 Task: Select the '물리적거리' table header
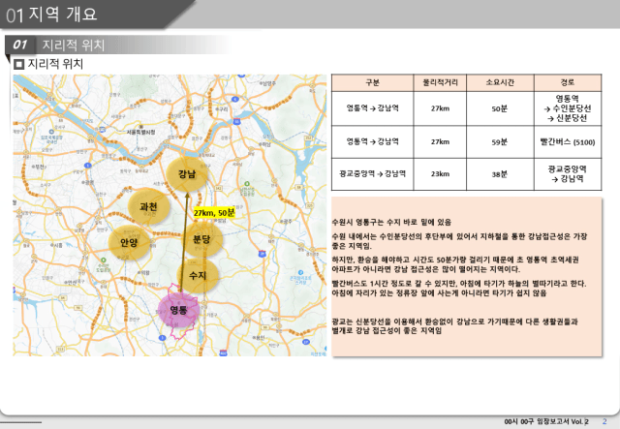[x=440, y=82]
